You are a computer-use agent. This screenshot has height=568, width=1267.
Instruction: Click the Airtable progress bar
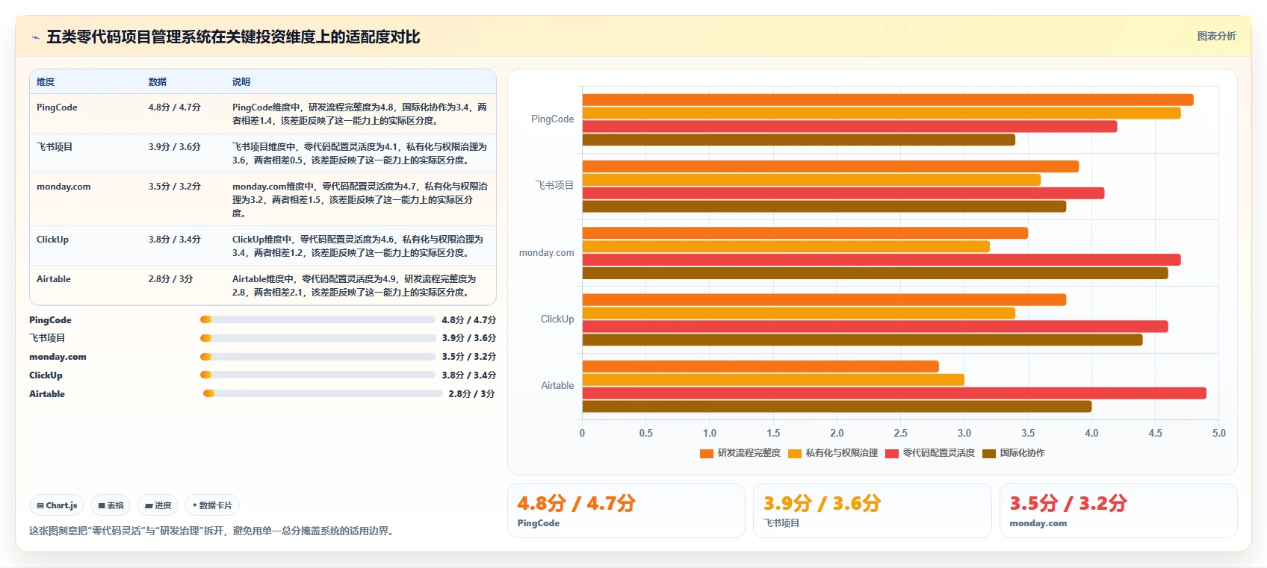pyautogui.click(x=323, y=393)
